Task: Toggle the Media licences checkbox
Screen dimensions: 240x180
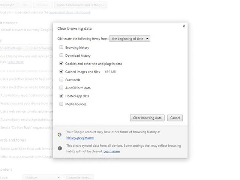Action: pos(61,104)
